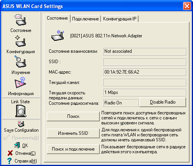Screen dimensions: 193x166
Task: Click the Состояние взаимосвязи label
Action: coord(73,51)
